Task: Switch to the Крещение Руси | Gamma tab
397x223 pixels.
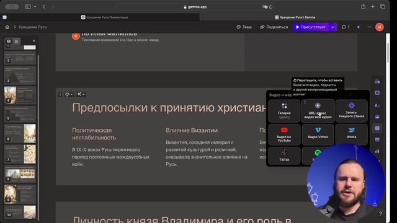Action: (x=295, y=17)
